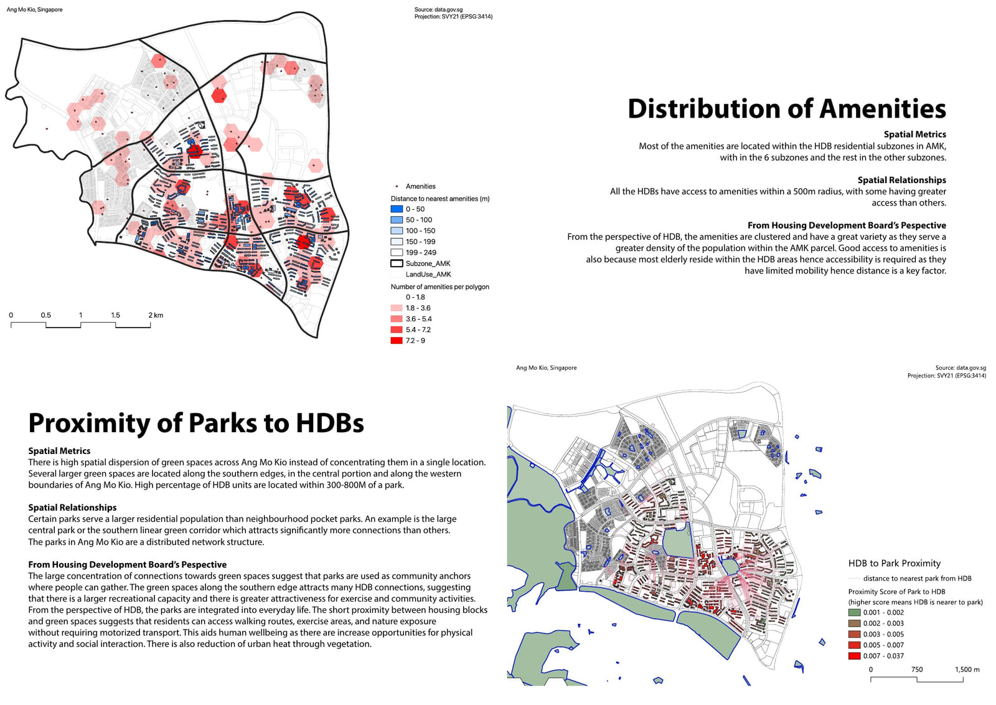Image resolution: width=996 pixels, height=705 pixels.
Task: Pick the 0.003 - 0.005 proximity score swatch
Action: 854,635
